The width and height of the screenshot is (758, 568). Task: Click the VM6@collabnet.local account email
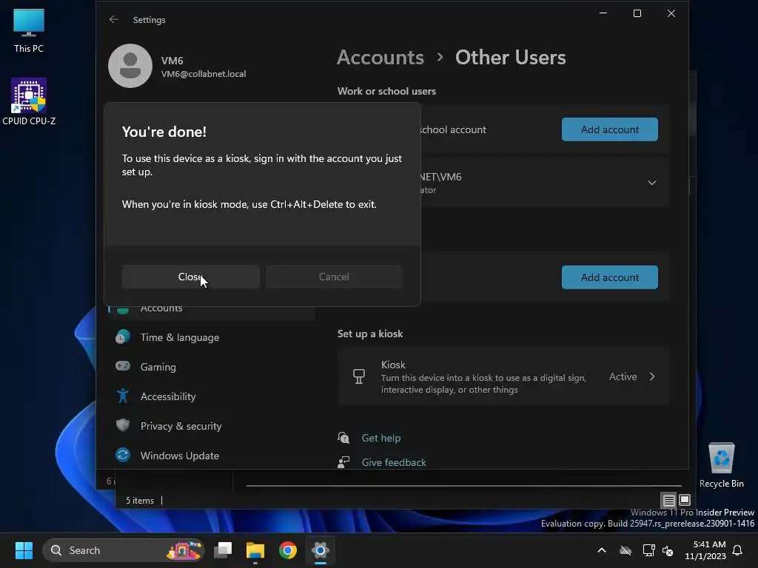[204, 74]
